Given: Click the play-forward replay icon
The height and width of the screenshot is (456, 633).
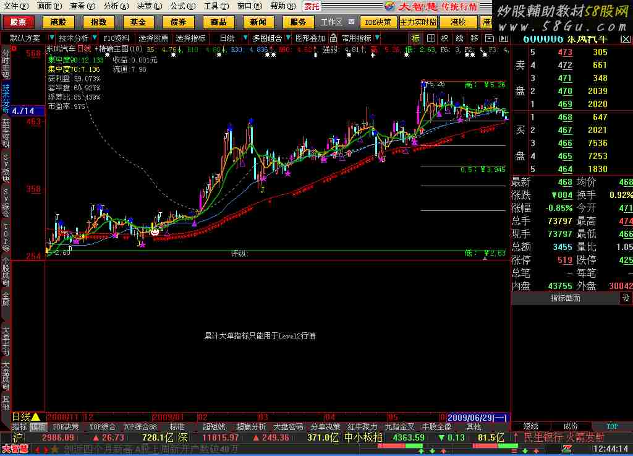Looking at the screenshot, I should click(504, 38).
